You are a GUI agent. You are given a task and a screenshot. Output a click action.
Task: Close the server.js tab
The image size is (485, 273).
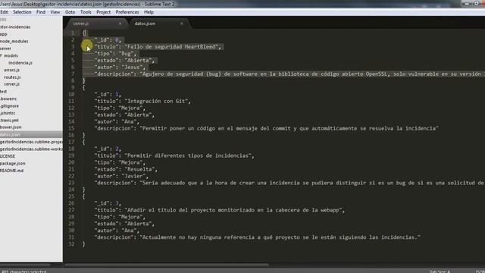point(120,24)
